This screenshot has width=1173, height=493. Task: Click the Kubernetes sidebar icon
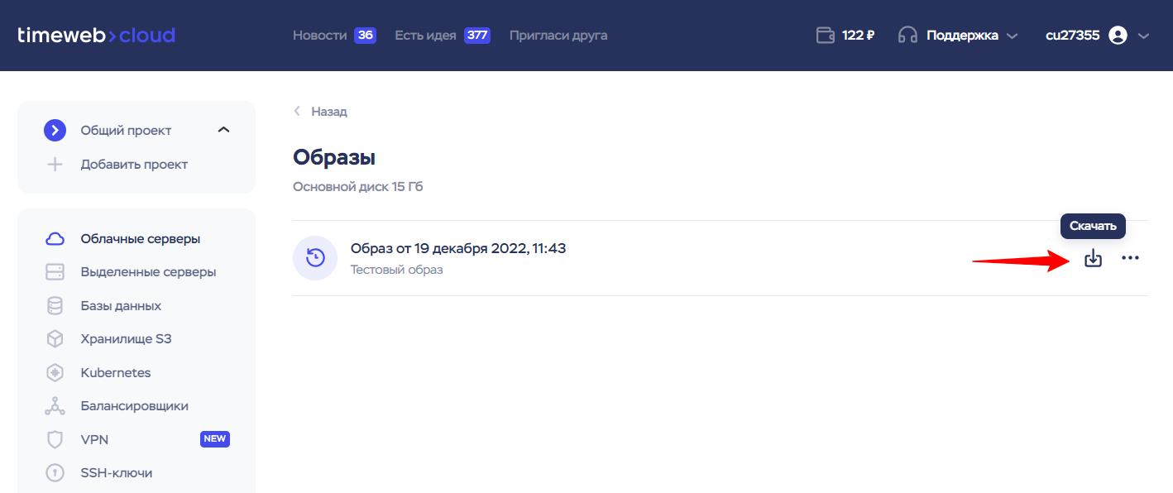point(55,373)
